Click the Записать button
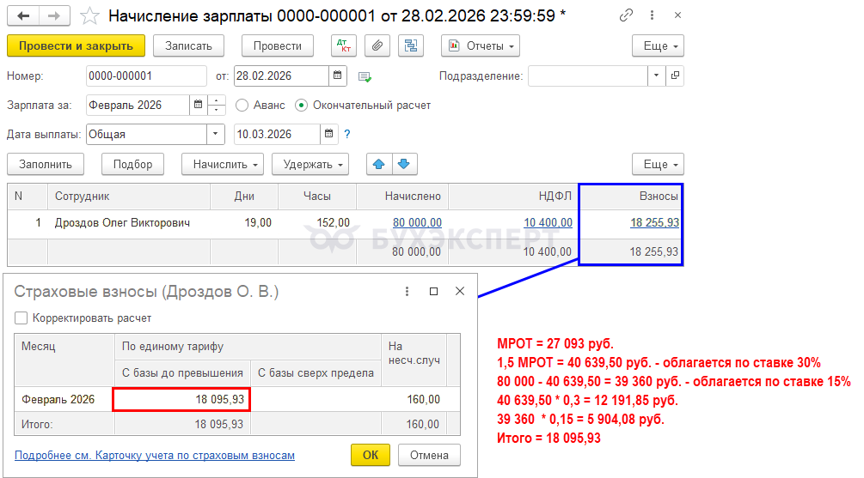 (188, 45)
